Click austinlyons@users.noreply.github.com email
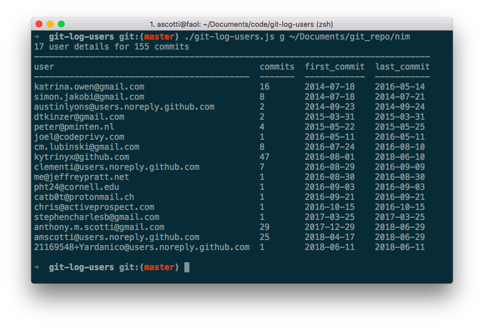484x328 pixels. tap(124, 107)
